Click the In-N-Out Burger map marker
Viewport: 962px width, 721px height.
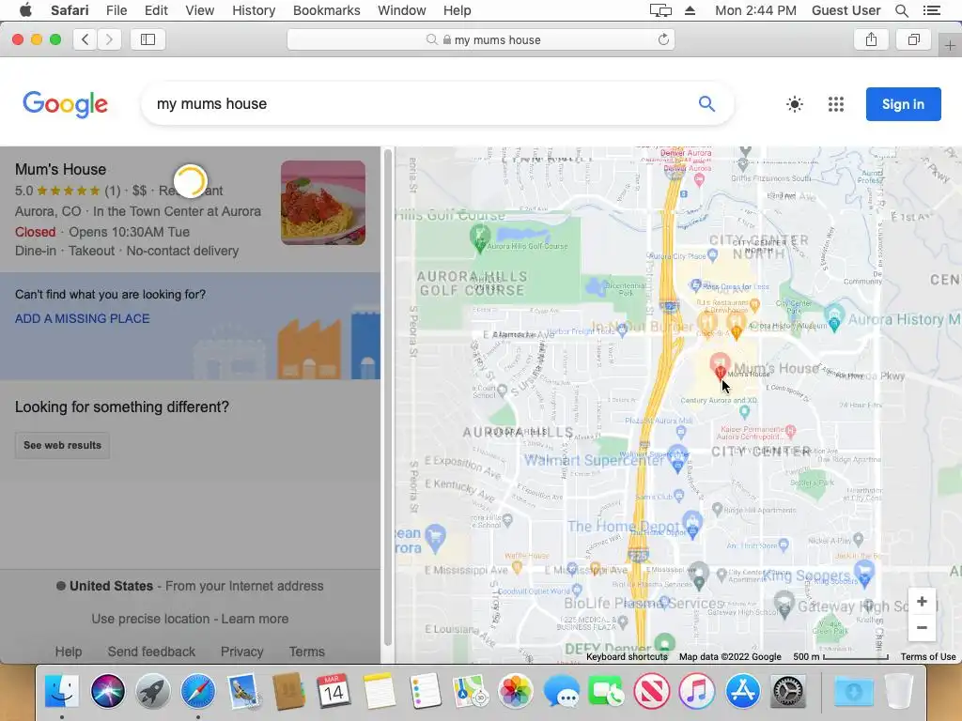coord(706,324)
